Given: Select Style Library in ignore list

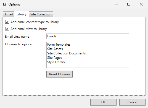Looking at the screenshot, I should click(x=56, y=62).
